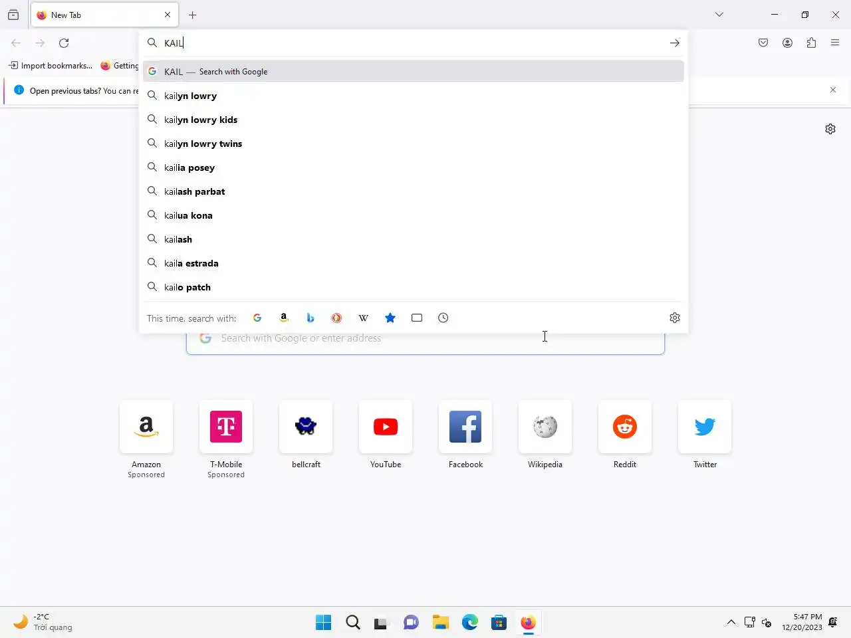Open the Getting Started bookmark
Screen dimensions: 851x638
pos(120,66)
